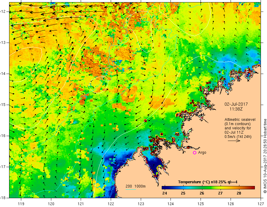Image resolution: width=267 pixels, height=207 pixels.
Task: Click the Temperature colorbar title
Action: [x=208, y=182]
